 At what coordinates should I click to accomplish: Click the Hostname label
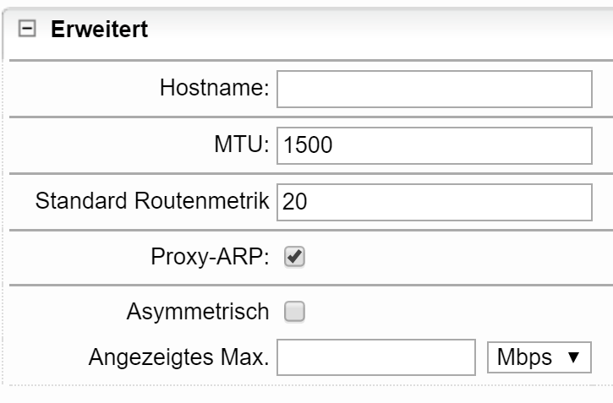214,90
